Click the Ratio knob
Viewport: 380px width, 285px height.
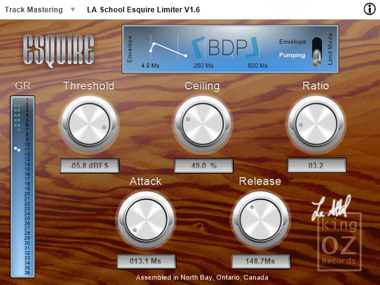(316, 124)
